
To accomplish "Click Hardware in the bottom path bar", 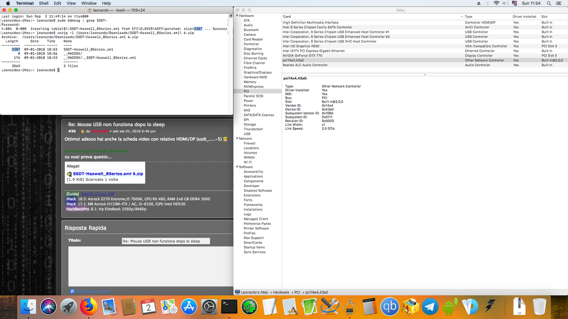I will tap(281, 292).
